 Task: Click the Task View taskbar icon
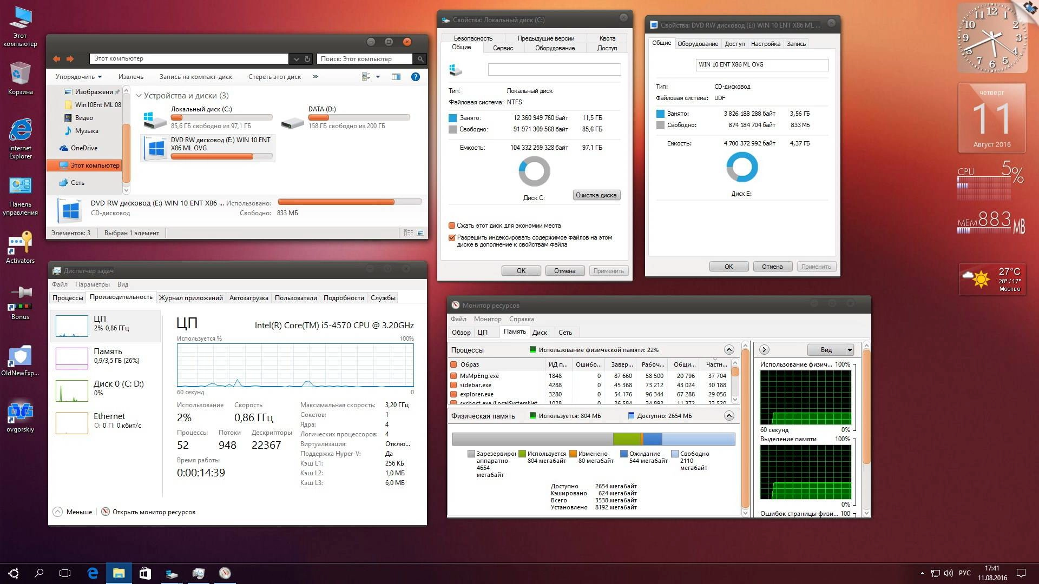(x=65, y=573)
